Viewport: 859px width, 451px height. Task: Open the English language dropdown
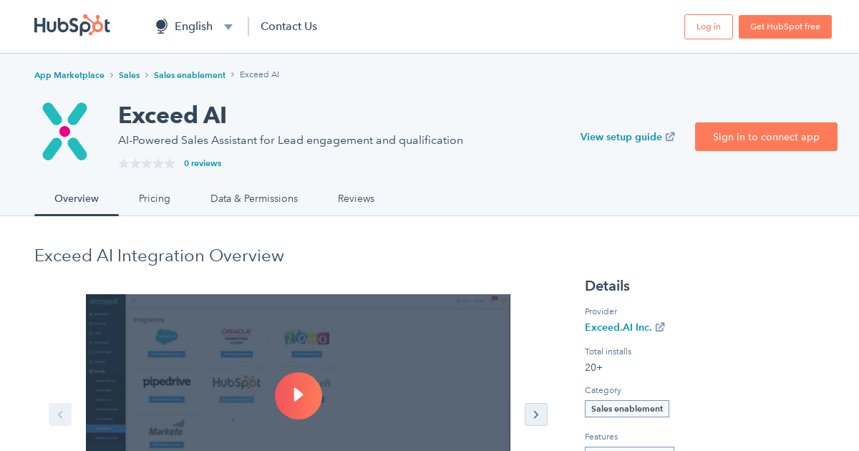click(x=228, y=26)
